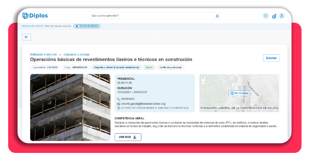Open the chat messages icon
The height and width of the screenshot is (162, 310).
[x=266, y=16]
